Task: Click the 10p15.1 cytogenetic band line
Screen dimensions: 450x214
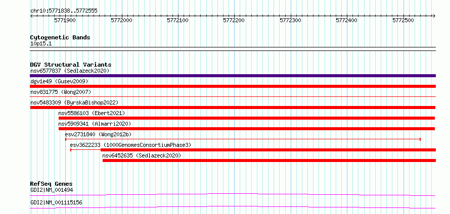Action: tap(233, 48)
